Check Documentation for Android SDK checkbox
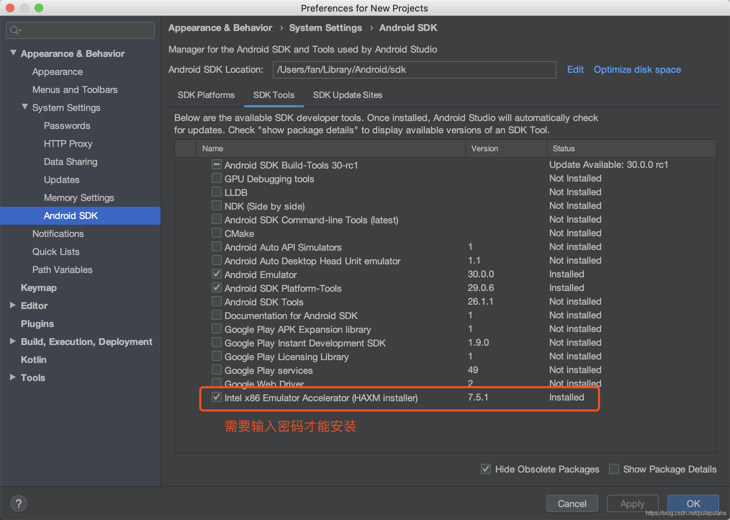This screenshot has width=730, height=520. pyautogui.click(x=216, y=315)
